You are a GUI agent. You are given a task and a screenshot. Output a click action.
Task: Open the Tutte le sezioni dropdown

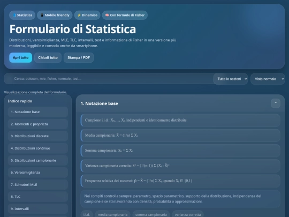pyautogui.click(x=231, y=79)
